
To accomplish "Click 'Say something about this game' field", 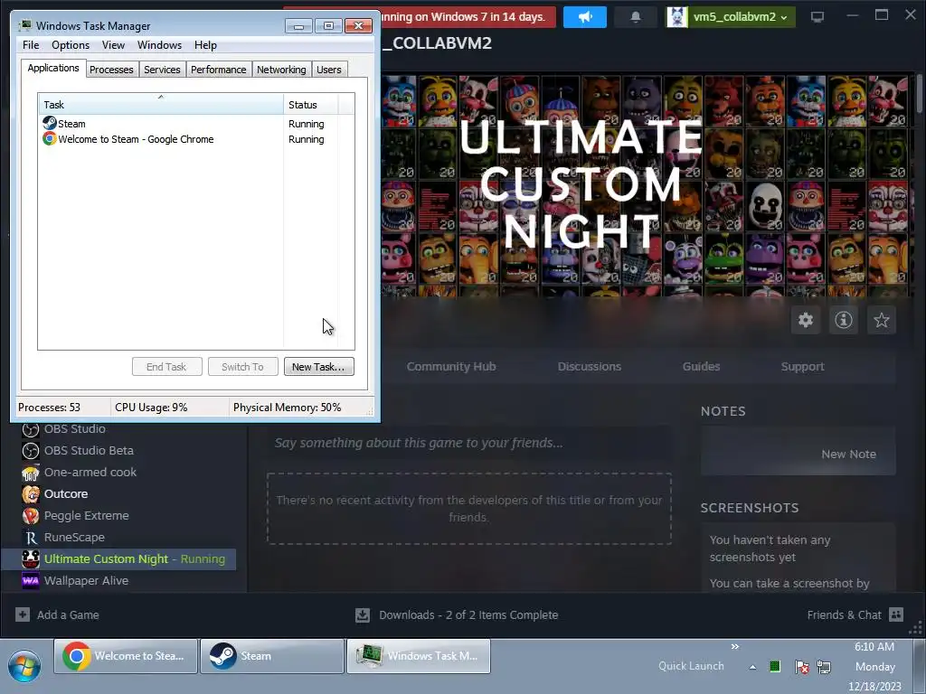I will (469, 443).
